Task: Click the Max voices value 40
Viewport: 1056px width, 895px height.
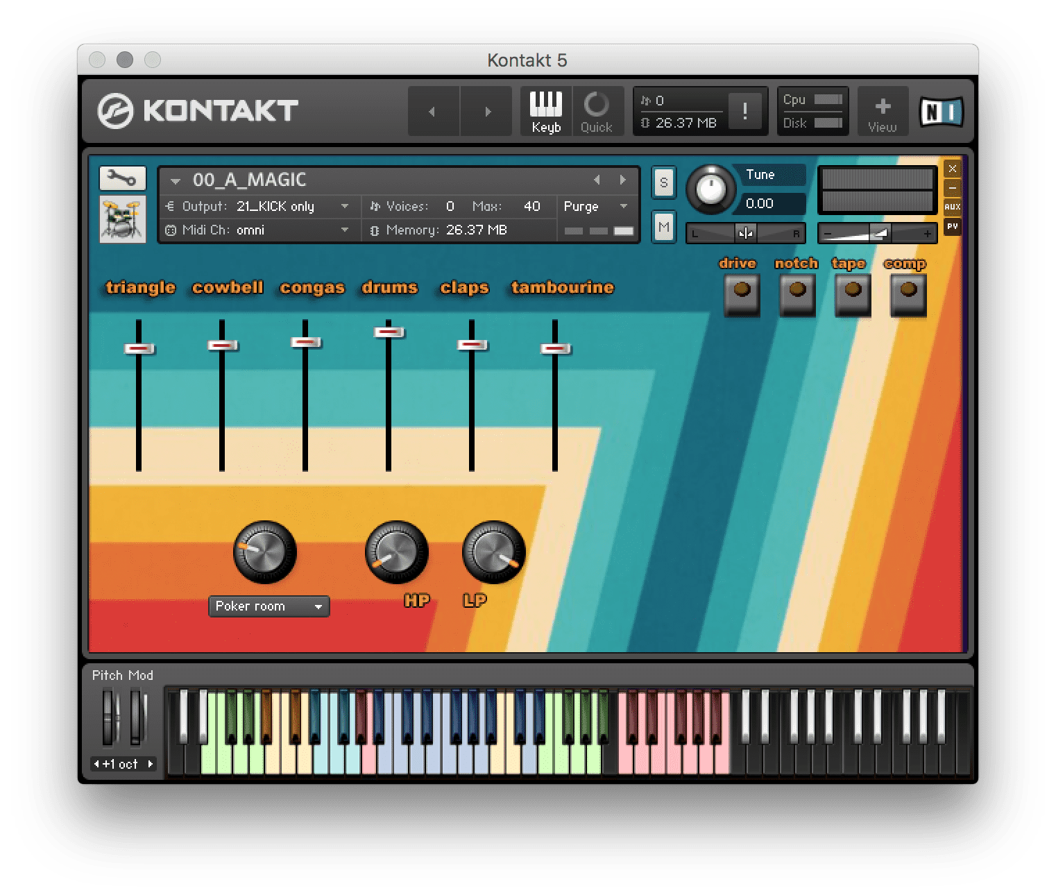Action: click(x=531, y=207)
